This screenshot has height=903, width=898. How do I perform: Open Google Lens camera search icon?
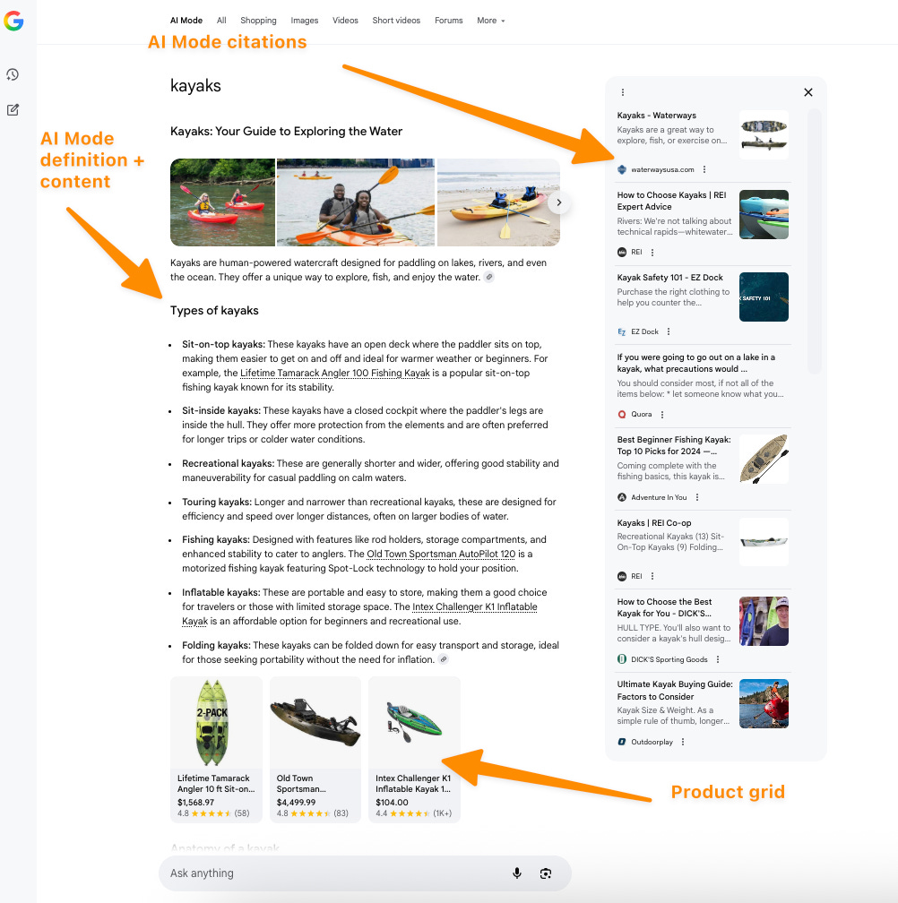coord(546,873)
